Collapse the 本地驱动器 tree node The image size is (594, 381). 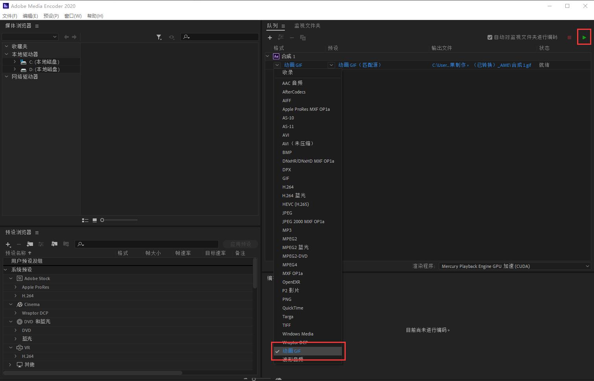click(x=7, y=54)
